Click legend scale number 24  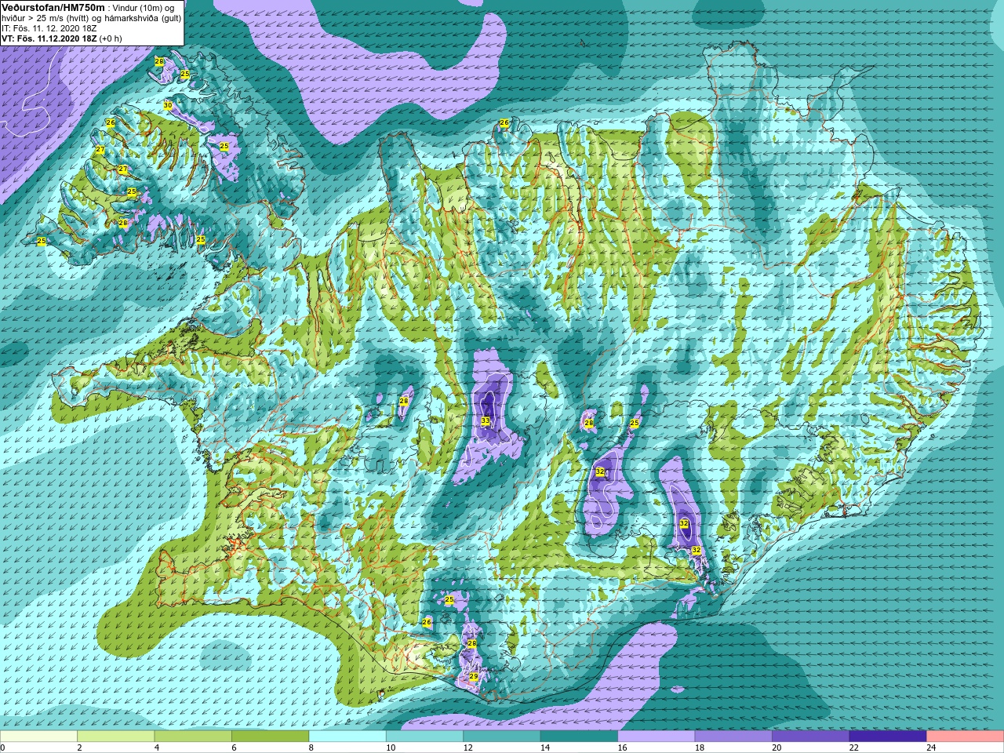pyautogui.click(x=932, y=748)
